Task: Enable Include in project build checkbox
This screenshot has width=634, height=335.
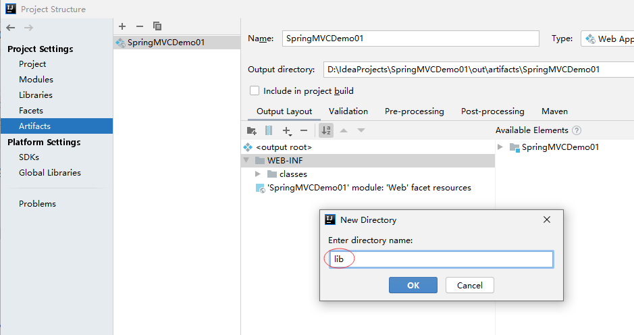Action: [255, 91]
